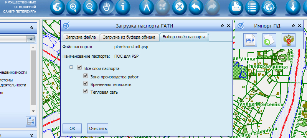Go forward to next map view
Screen dimensions: 307x138
pos(213,8)
